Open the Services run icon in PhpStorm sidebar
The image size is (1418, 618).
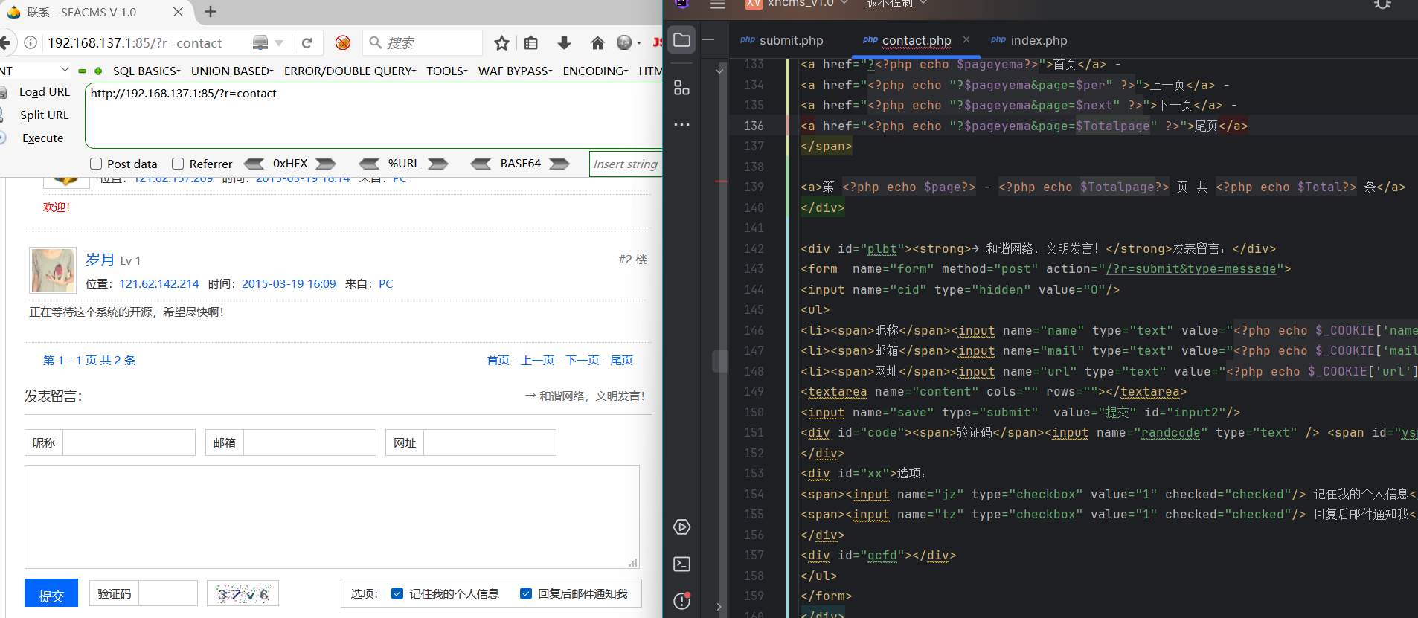[681, 527]
